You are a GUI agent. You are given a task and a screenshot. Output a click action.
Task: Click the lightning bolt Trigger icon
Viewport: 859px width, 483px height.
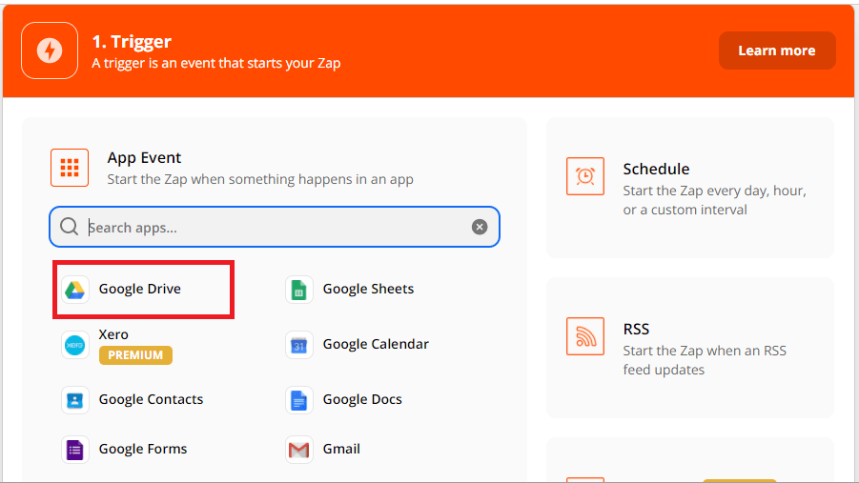50,50
